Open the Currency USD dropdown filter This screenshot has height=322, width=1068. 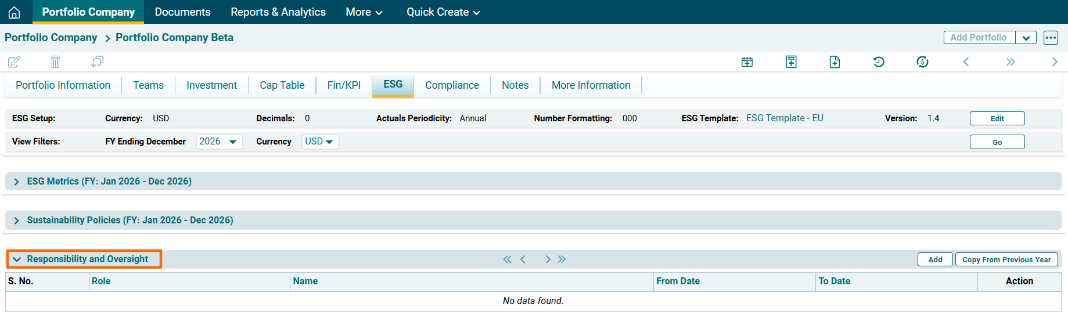(319, 142)
